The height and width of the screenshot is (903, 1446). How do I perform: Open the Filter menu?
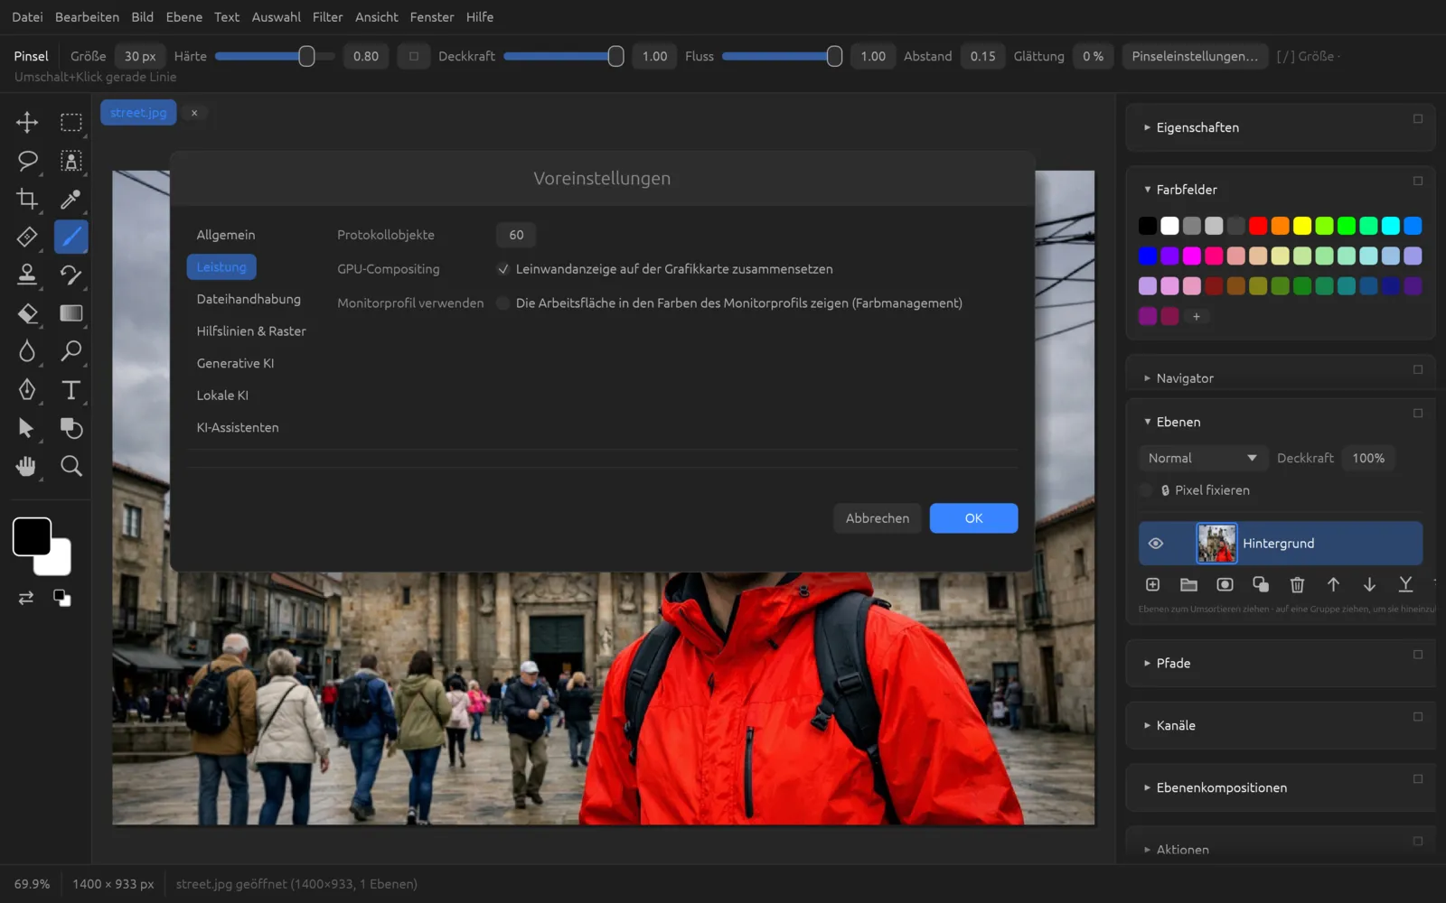(327, 17)
